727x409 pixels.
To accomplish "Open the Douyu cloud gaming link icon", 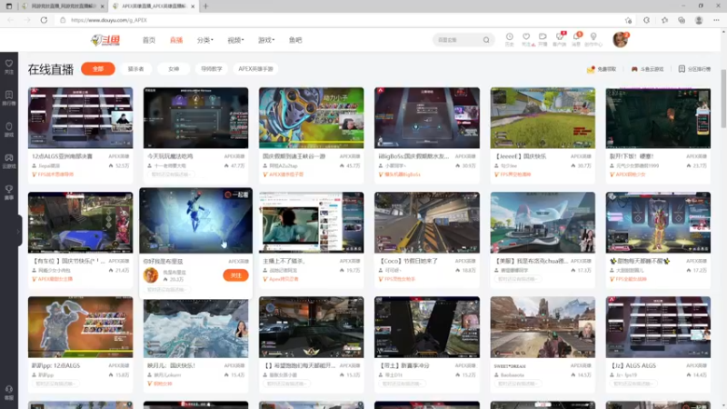I will pyautogui.click(x=634, y=69).
